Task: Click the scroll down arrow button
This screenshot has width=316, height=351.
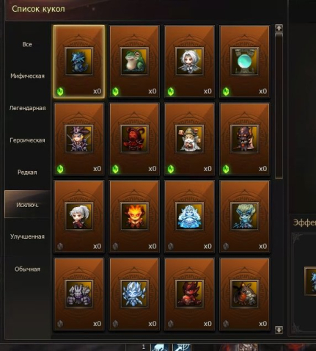Action: 279,330
